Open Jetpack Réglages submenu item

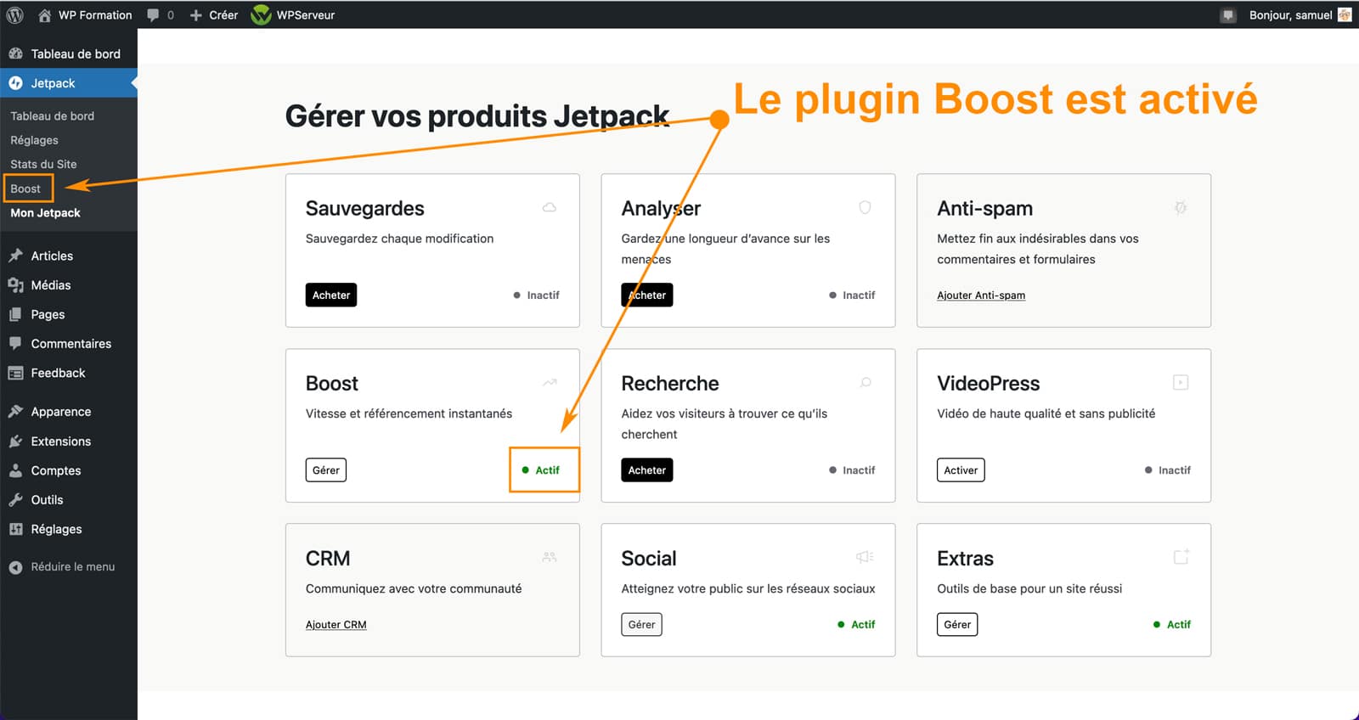click(34, 140)
